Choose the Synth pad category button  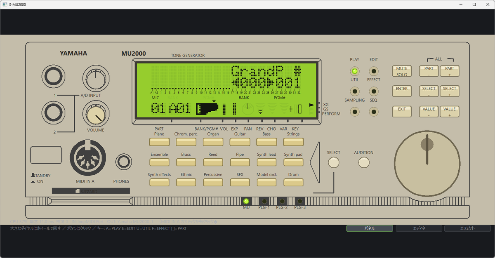click(x=293, y=162)
